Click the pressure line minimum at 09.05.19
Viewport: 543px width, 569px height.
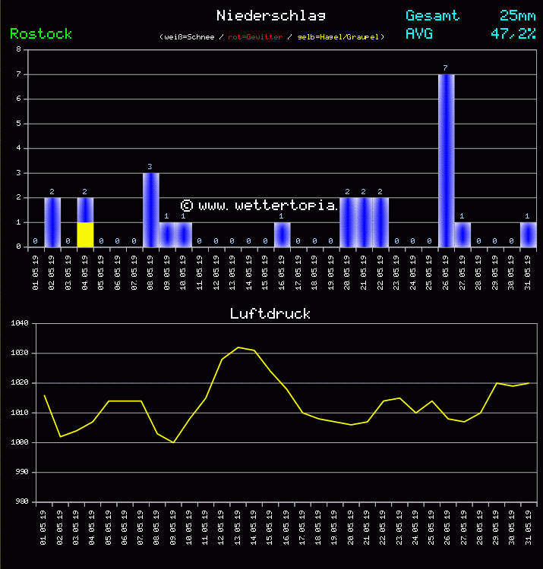173,442
